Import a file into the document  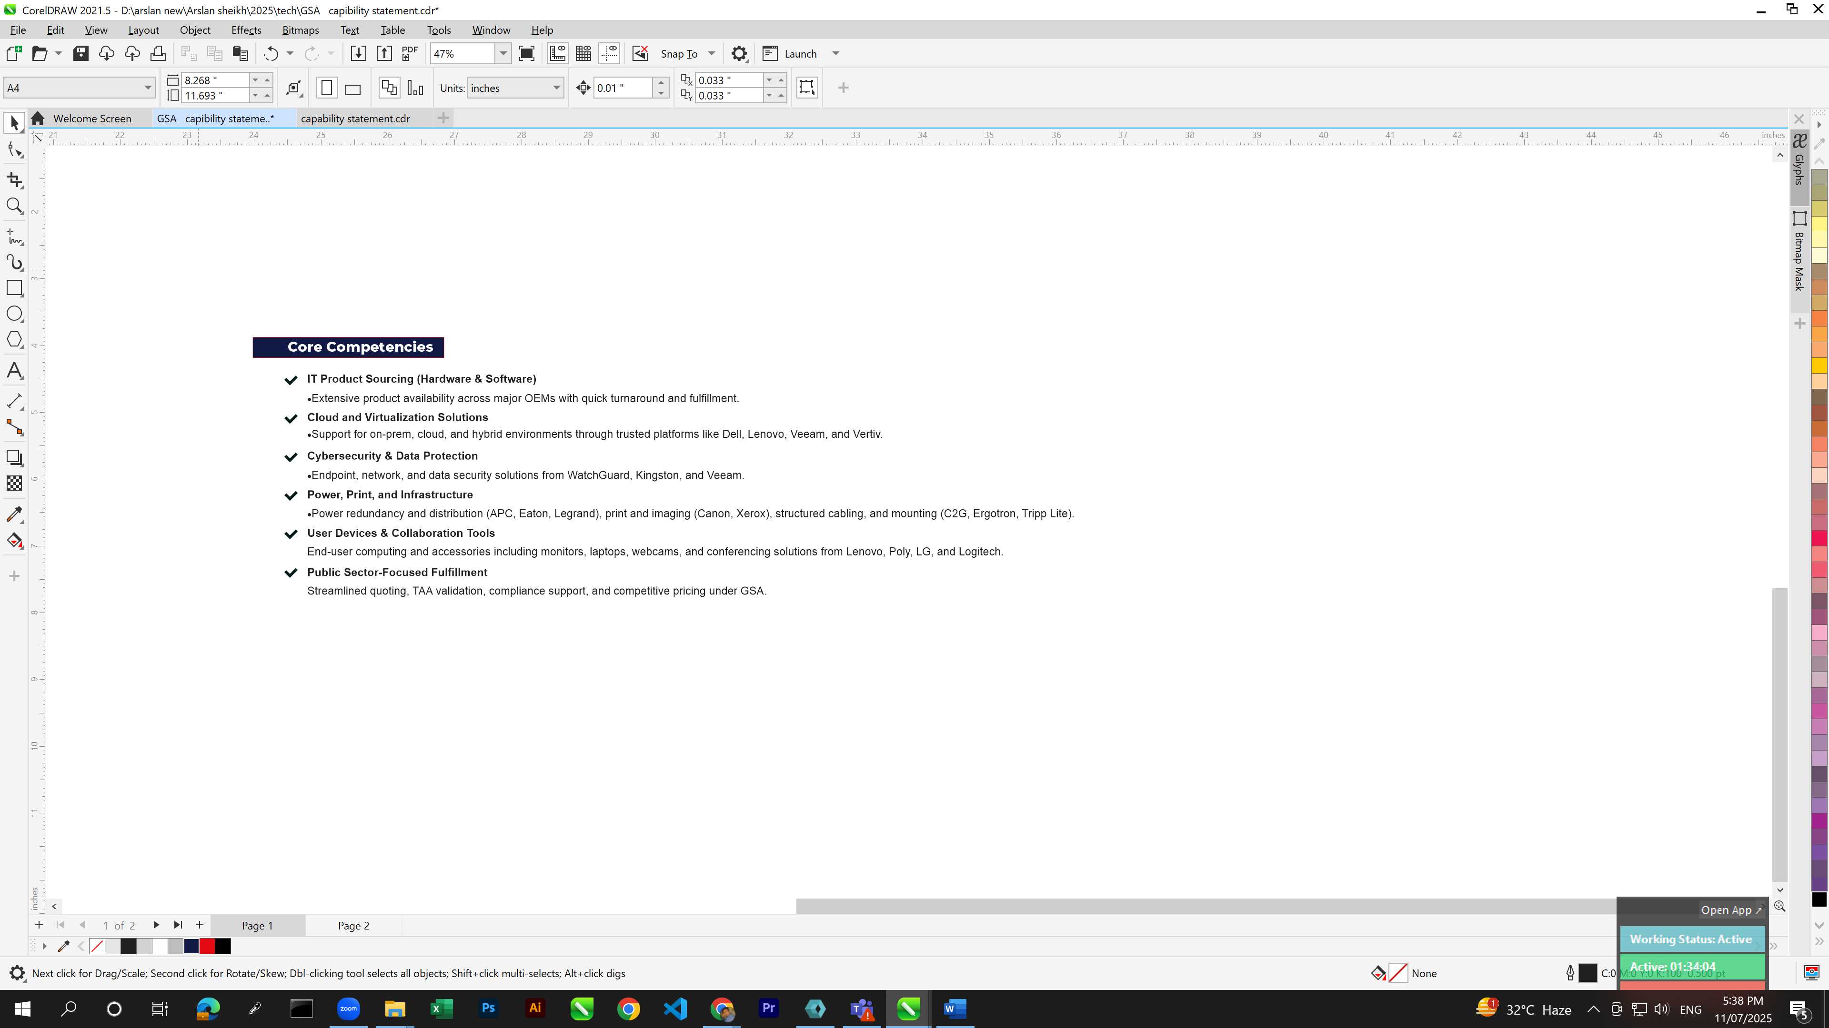point(359,53)
